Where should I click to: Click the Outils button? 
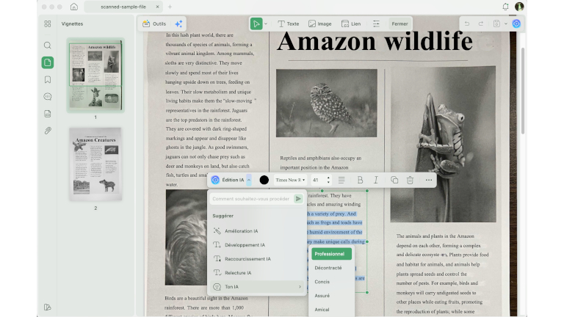(x=154, y=23)
